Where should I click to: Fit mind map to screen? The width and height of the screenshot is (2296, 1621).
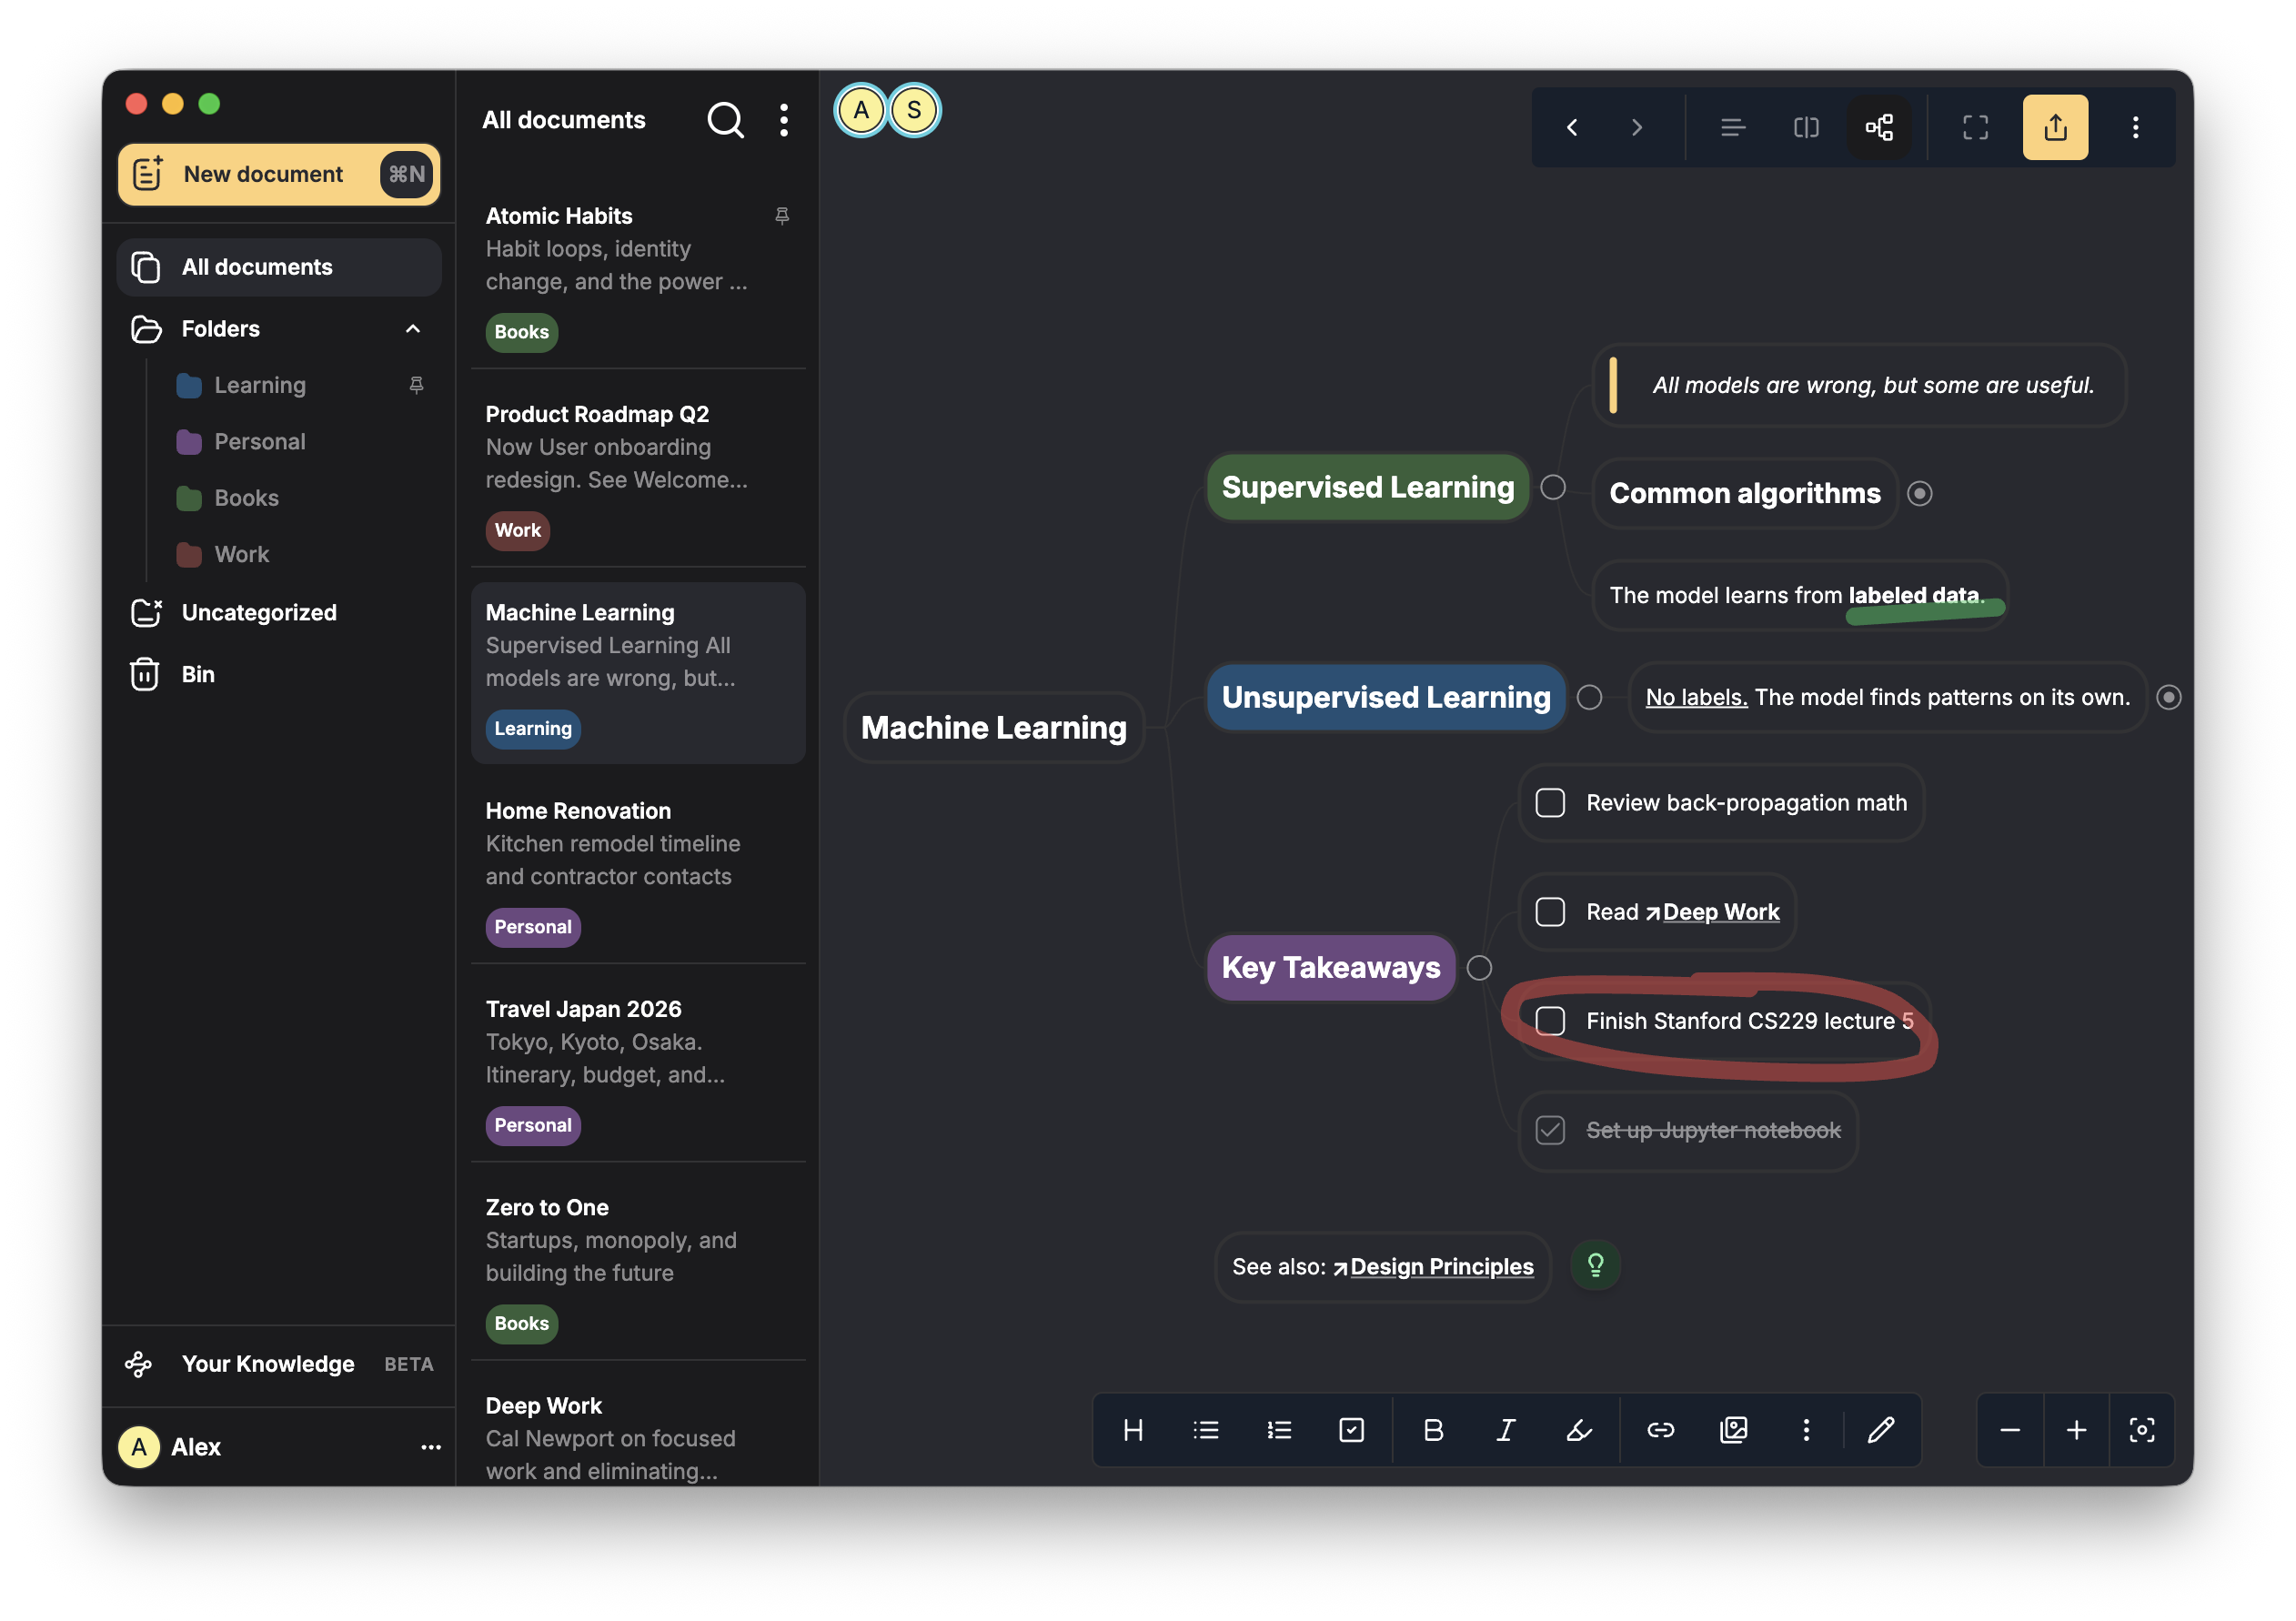2142,1430
